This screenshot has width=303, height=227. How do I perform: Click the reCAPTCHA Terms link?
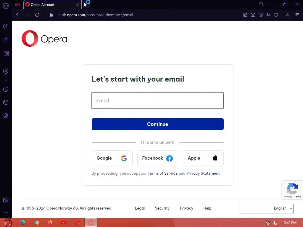(298, 197)
